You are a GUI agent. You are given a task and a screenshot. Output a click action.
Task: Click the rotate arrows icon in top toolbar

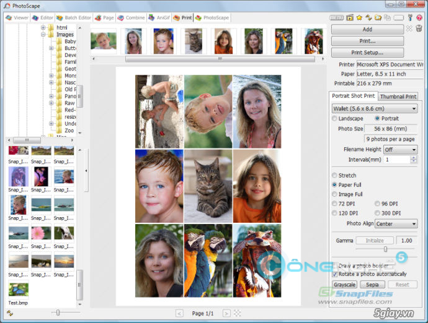point(369,18)
